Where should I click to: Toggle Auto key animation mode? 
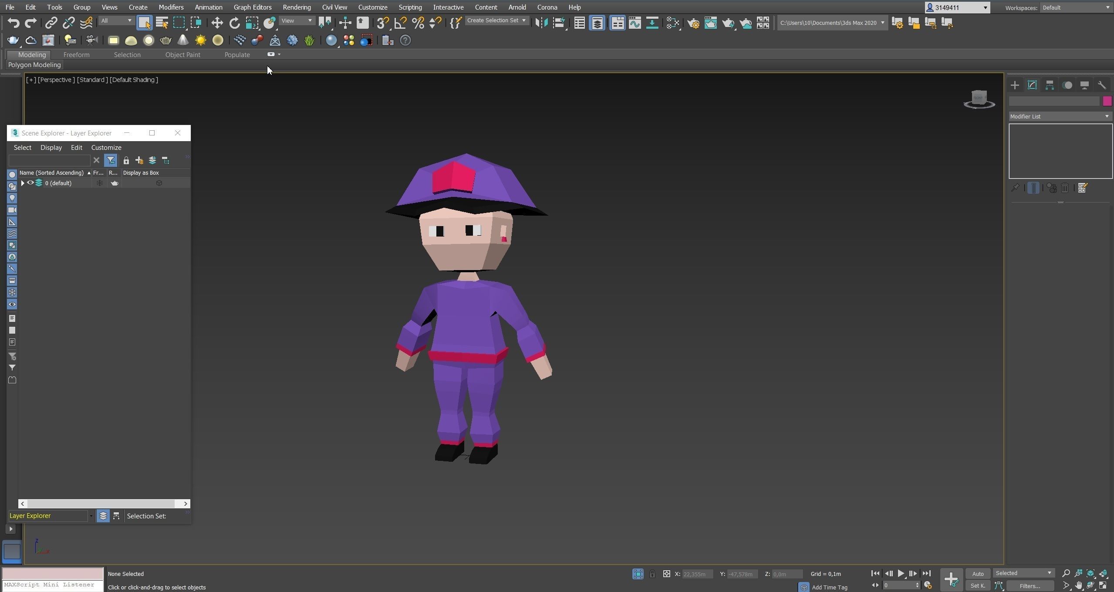[978, 574]
